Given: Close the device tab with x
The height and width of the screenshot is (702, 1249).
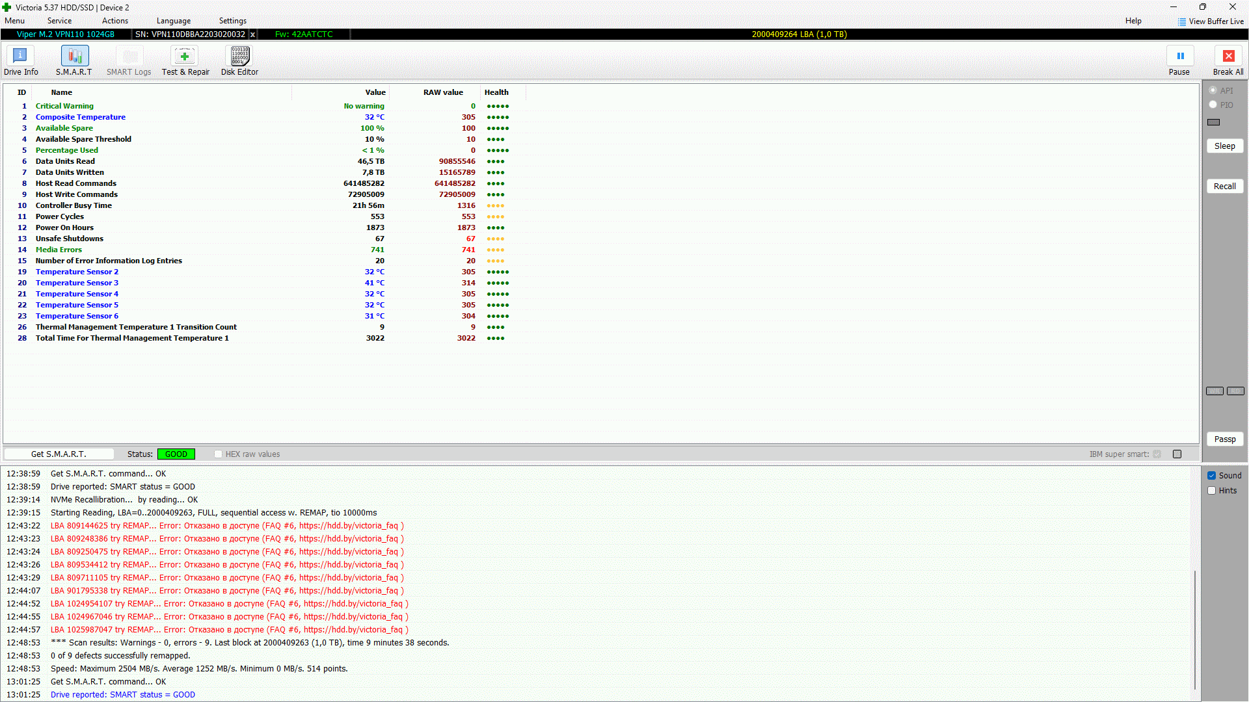Looking at the screenshot, I should coord(252,34).
